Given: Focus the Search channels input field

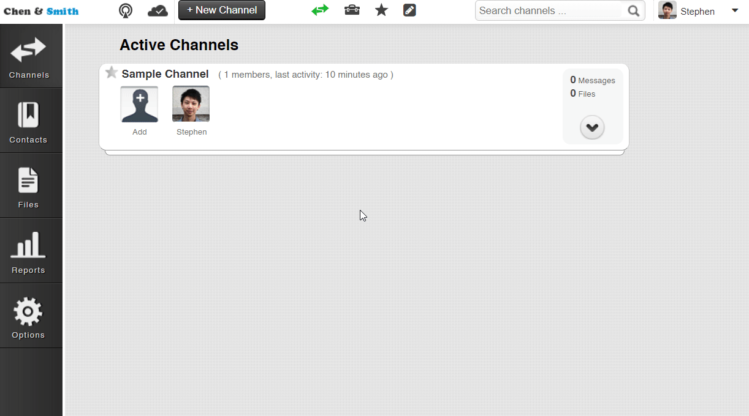Looking at the screenshot, I should 549,10.
